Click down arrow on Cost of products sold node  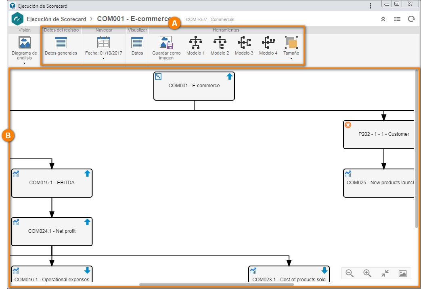325,270
